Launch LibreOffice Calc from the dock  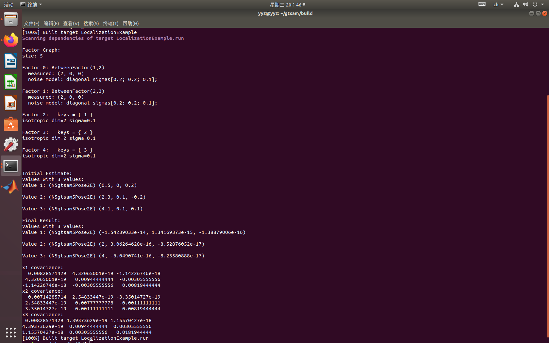coord(11,82)
